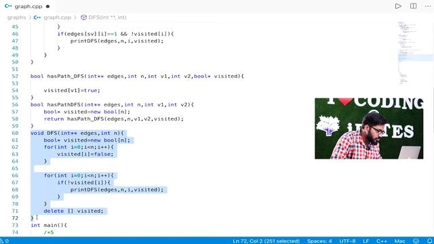Screen dimensions: 434x244
Task: Click unsaved dot on graph.cpp tab
Action: pyautogui.click(x=47, y=6)
